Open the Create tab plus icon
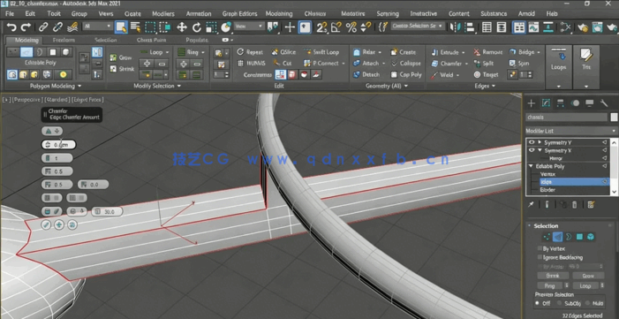The width and height of the screenshot is (619, 319). tap(532, 103)
